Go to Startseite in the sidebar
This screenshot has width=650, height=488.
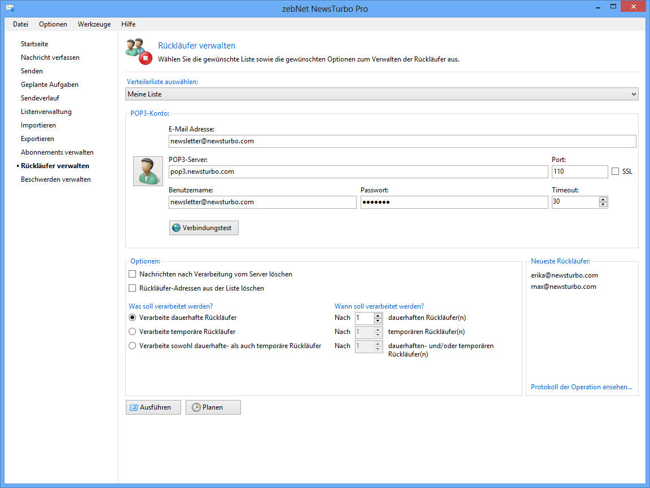point(34,44)
